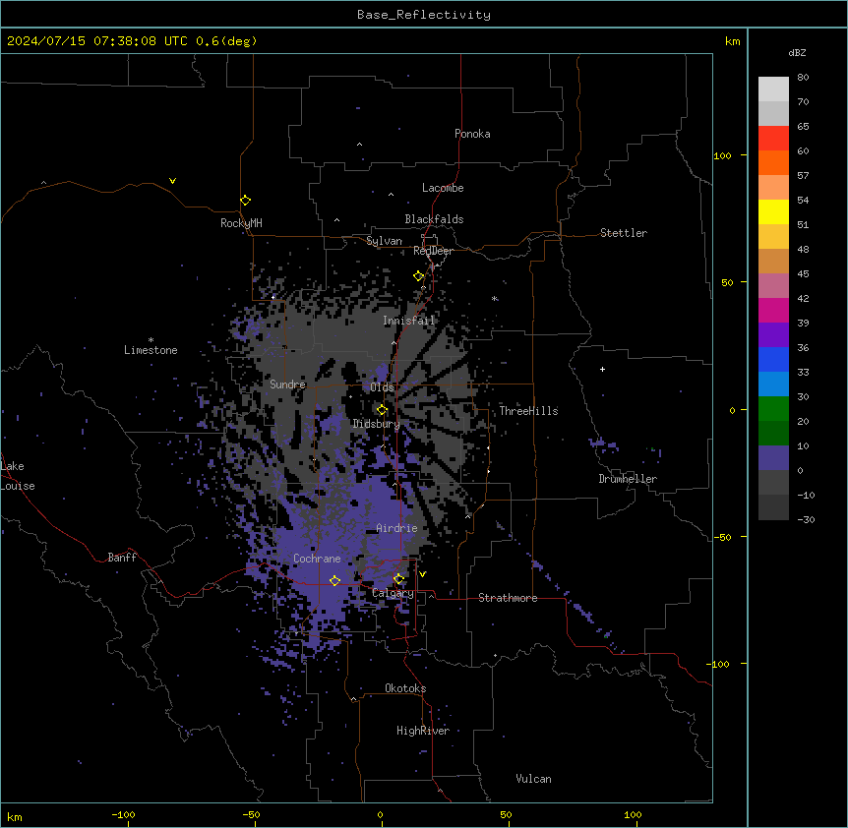Click the dBZ legend heading
Screen dimensions: 848x828
pos(797,53)
